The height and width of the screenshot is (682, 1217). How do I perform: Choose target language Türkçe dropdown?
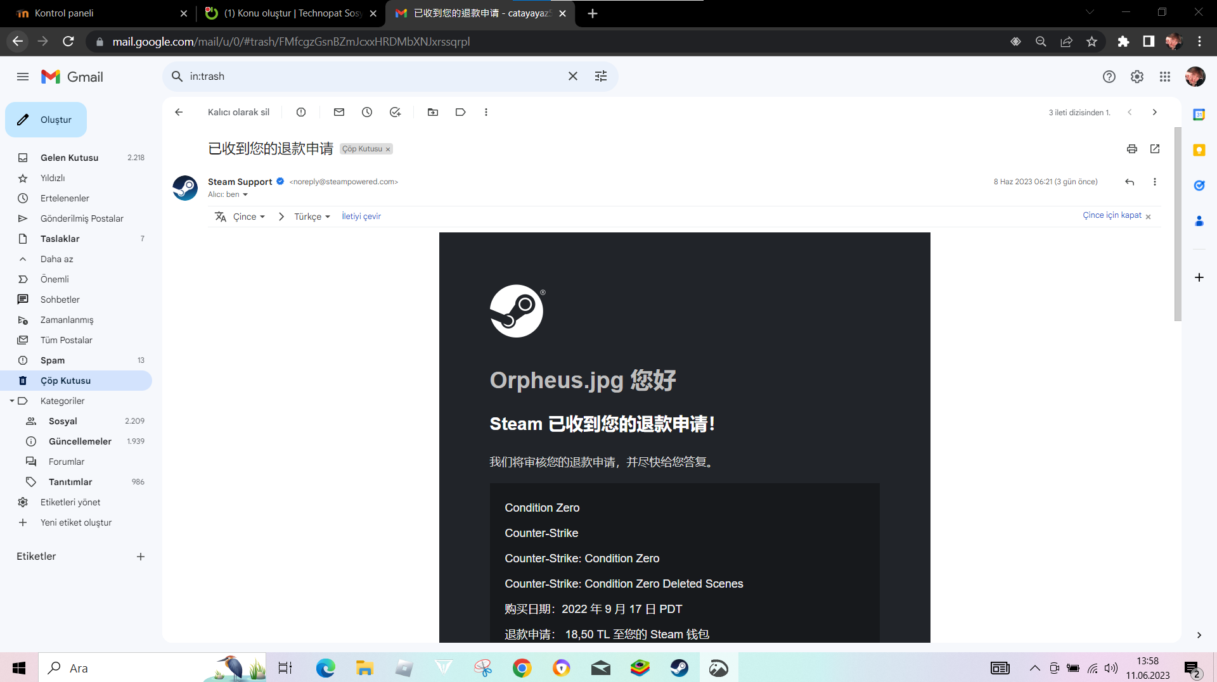click(312, 217)
